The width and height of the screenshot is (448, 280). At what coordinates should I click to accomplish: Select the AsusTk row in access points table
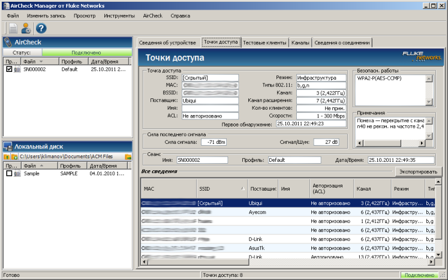(288, 248)
